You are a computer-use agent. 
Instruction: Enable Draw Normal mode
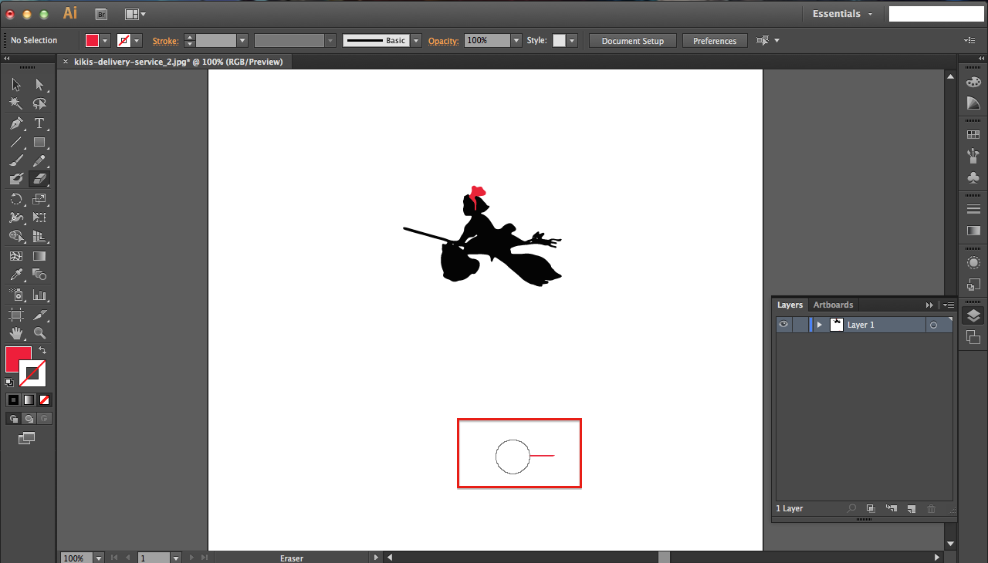tap(13, 419)
